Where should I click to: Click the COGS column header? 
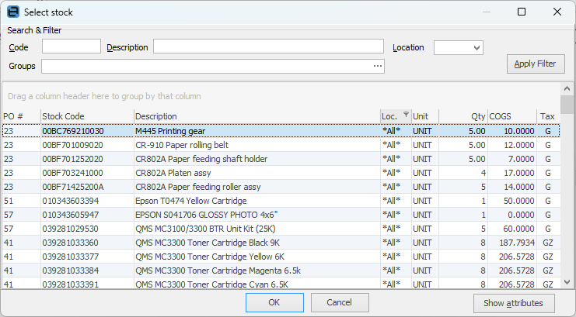pos(511,116)
